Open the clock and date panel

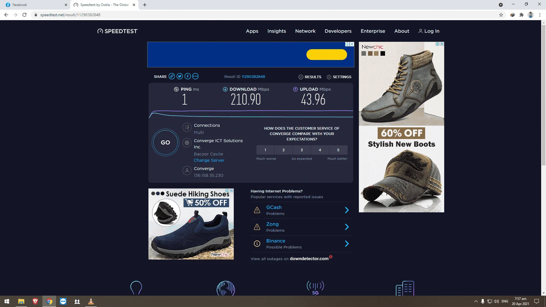pyautogui.click(x=520, y=301)
